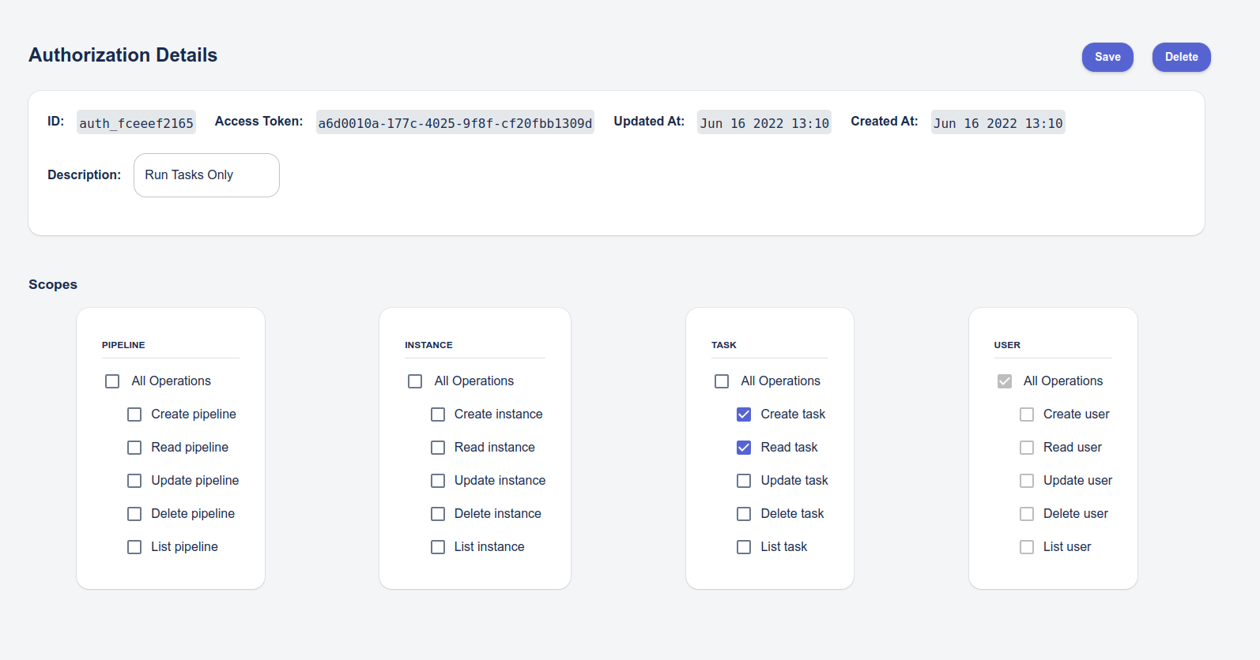The width and height of the screenshot is (1260, 660).
Task: Check the Update user checkbox
Action: pos(1027,481)
